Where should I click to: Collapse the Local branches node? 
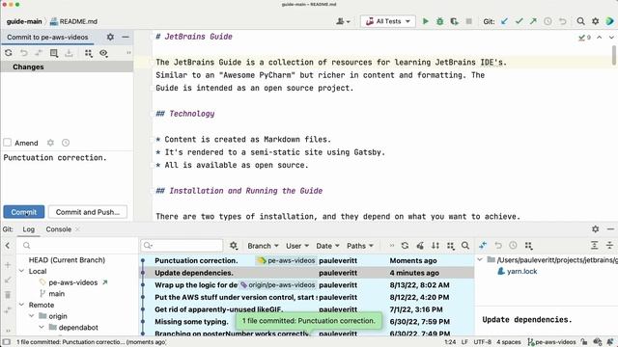[x=21, y=271]
